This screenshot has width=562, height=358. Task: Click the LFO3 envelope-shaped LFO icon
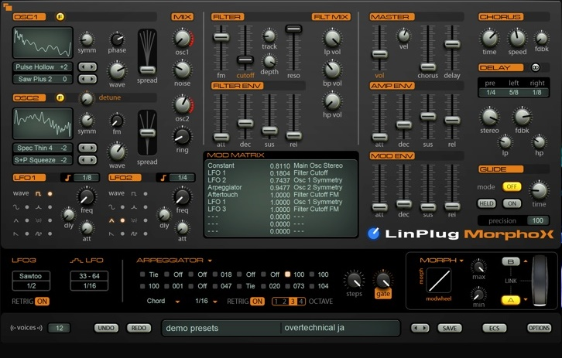coord(76,261)
